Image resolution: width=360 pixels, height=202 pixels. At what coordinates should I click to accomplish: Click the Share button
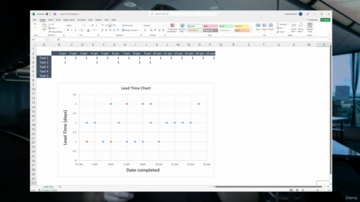tap(325, 20)
